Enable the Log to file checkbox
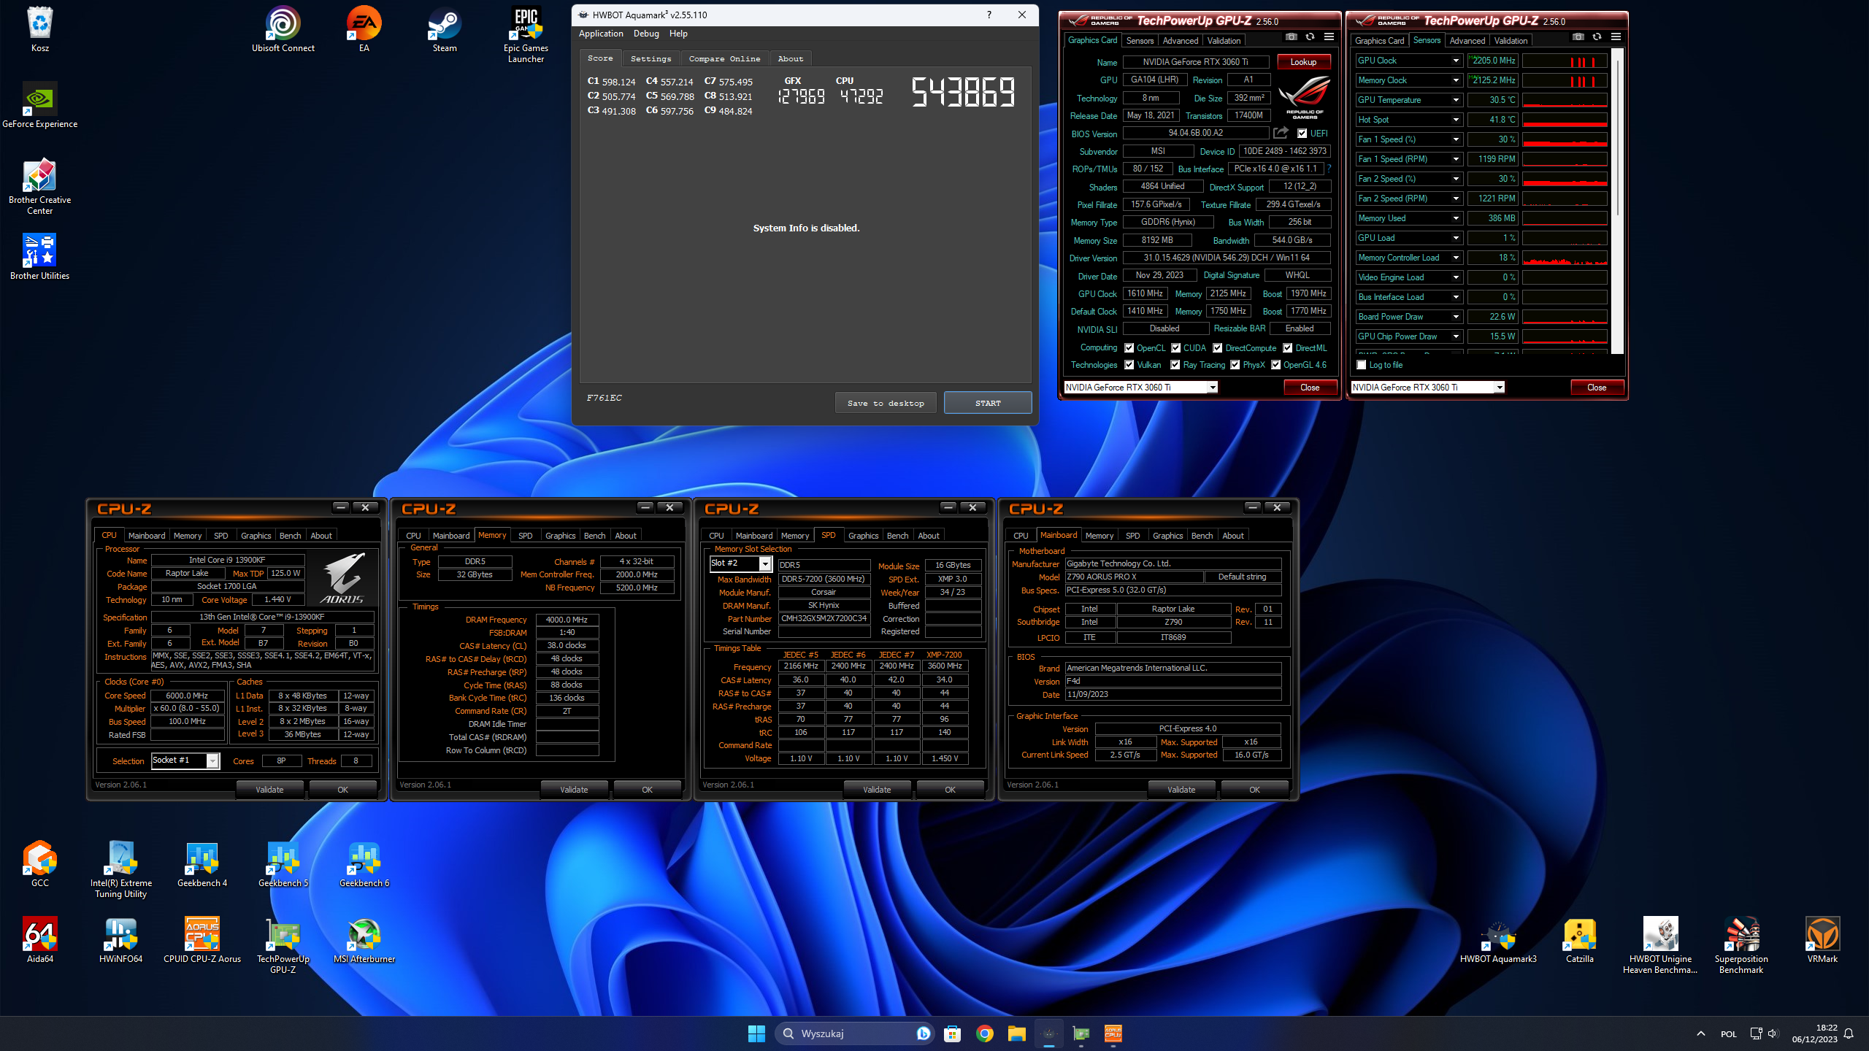This screenshot has height=1051, width=1869. point(1361,365)
